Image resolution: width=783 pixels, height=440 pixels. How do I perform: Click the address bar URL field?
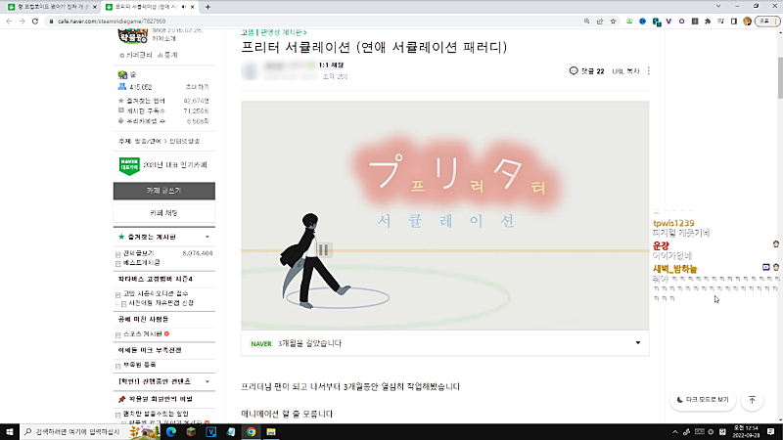coord(320,22)
